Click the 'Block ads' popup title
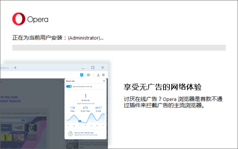The height and width of the screenshot is (149, 238). (70, 81)
